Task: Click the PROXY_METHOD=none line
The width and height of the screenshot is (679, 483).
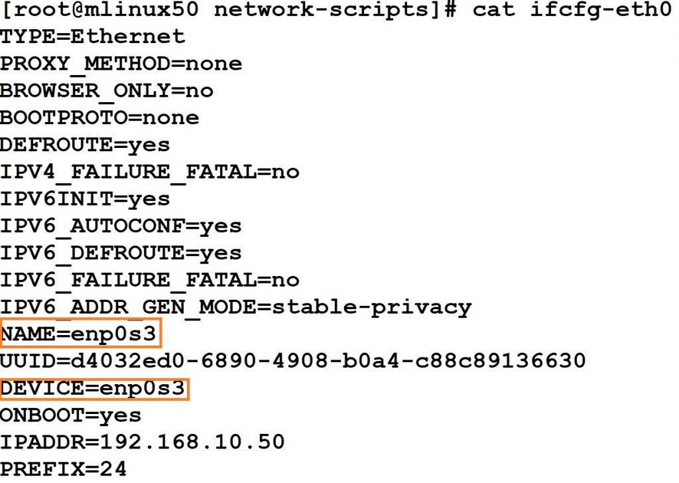Action: [x=121, y=64]
